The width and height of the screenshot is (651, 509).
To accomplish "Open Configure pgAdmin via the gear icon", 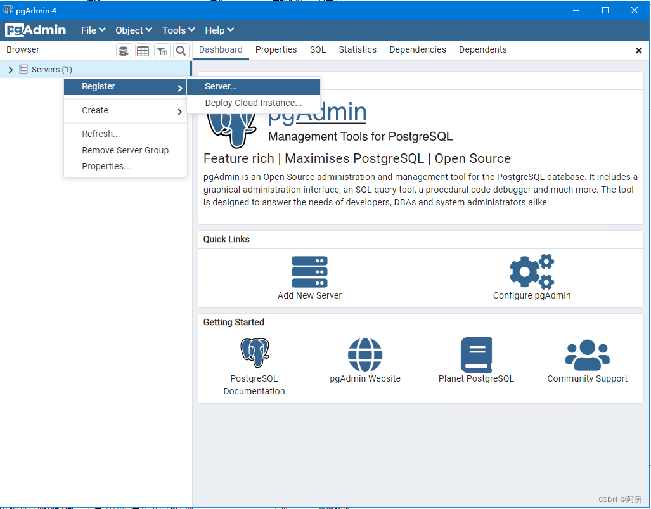I will coord(531,271).
